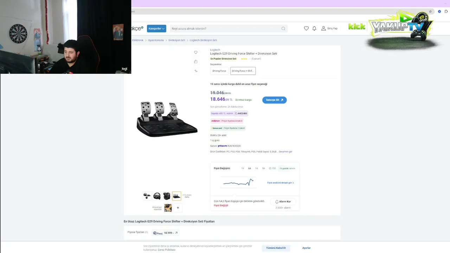Open the browser extensions puzzle icon
The width and height of the screenshot is (450, 253).
point(446,12)
